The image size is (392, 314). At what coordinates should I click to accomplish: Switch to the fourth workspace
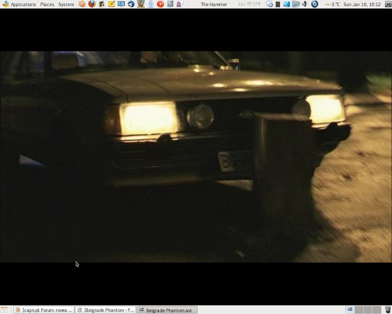click(377, 310)
